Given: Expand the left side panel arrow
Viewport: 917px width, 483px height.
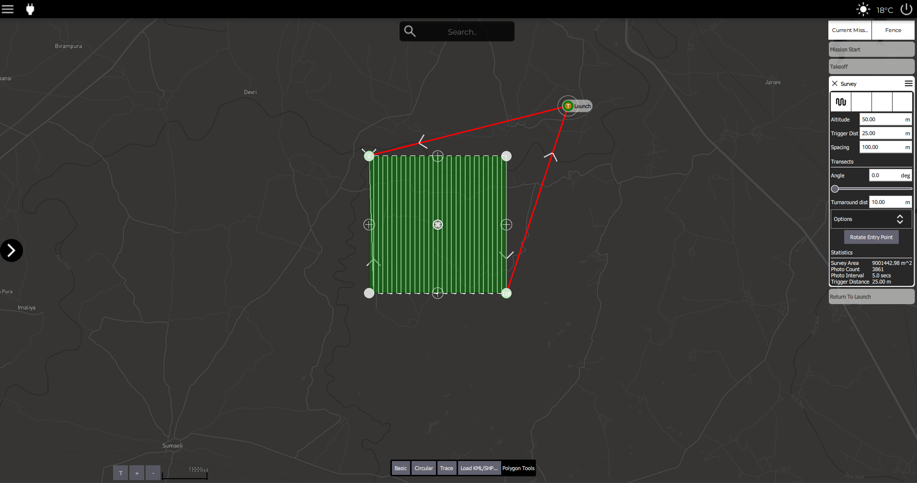Looking at the screenshot, I should pyautogui.click(x=11, y=251).
